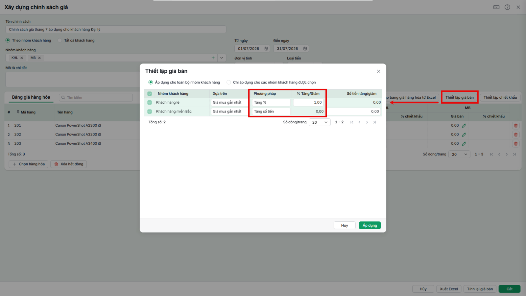Open rows-per-page dropdown in dialog
This screenshot has width=526, height=296.
point(320,122)
